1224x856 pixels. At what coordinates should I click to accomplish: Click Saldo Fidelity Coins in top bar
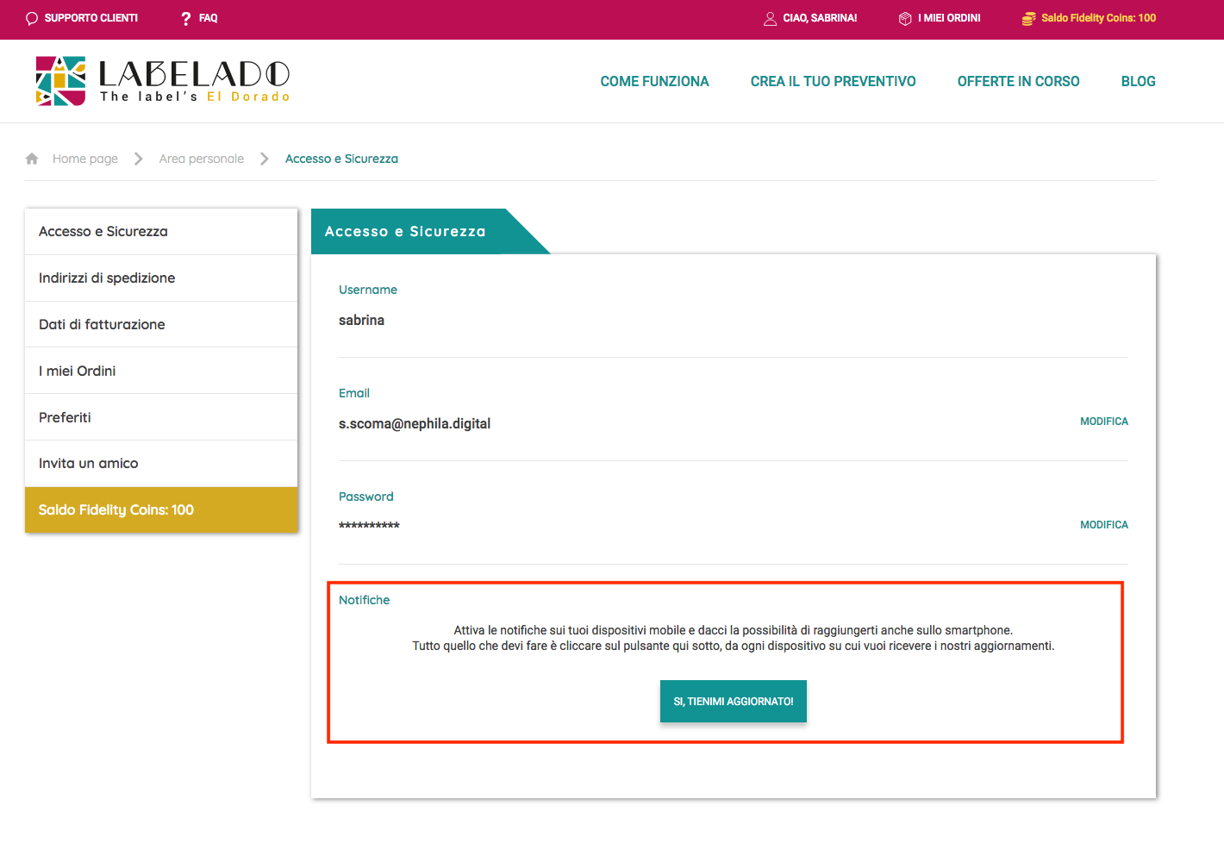click(1098, 18)
